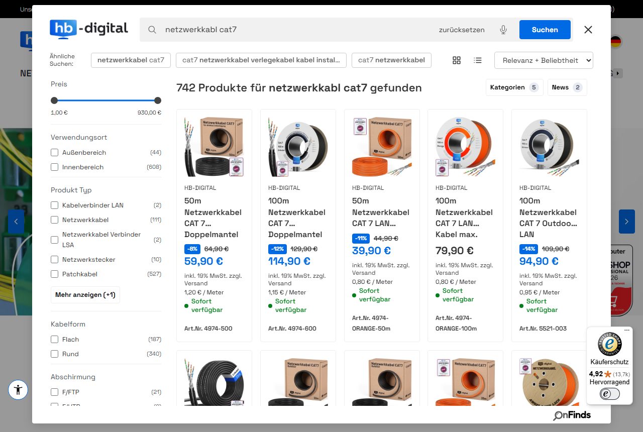This screenshot has width=643, height=432.
Task: Open 50m CAT 7 LAN title priced 39,90 €
Action: click(381, 212)
